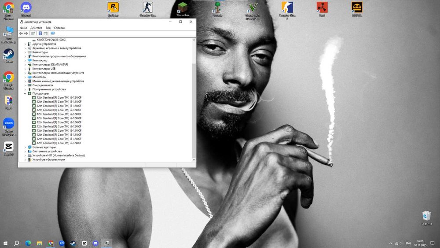440x248 pixels.
Task: Click the vertical scrollbar thumb in Device Manager
Action: pos(194,111)
